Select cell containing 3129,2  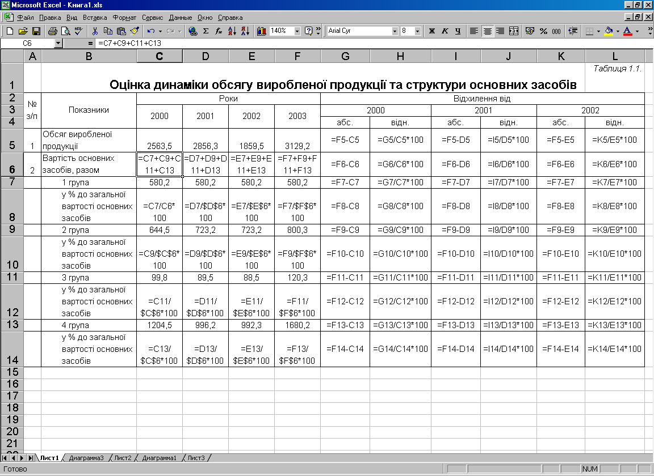[x=297, y=141]
